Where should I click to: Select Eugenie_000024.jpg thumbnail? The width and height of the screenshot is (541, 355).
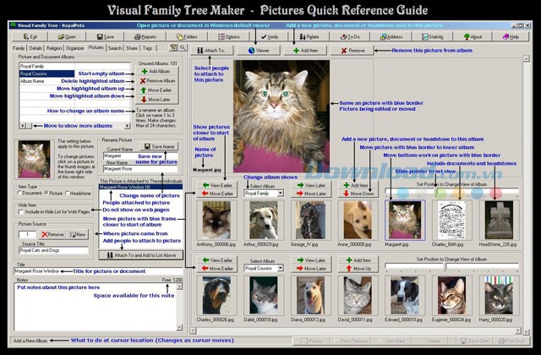pos(451,295)
